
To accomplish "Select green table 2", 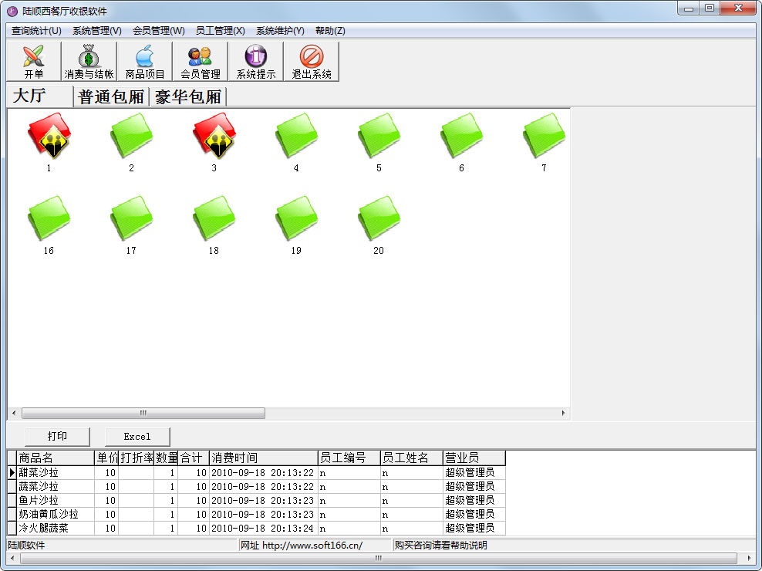I will coord(132,136).
